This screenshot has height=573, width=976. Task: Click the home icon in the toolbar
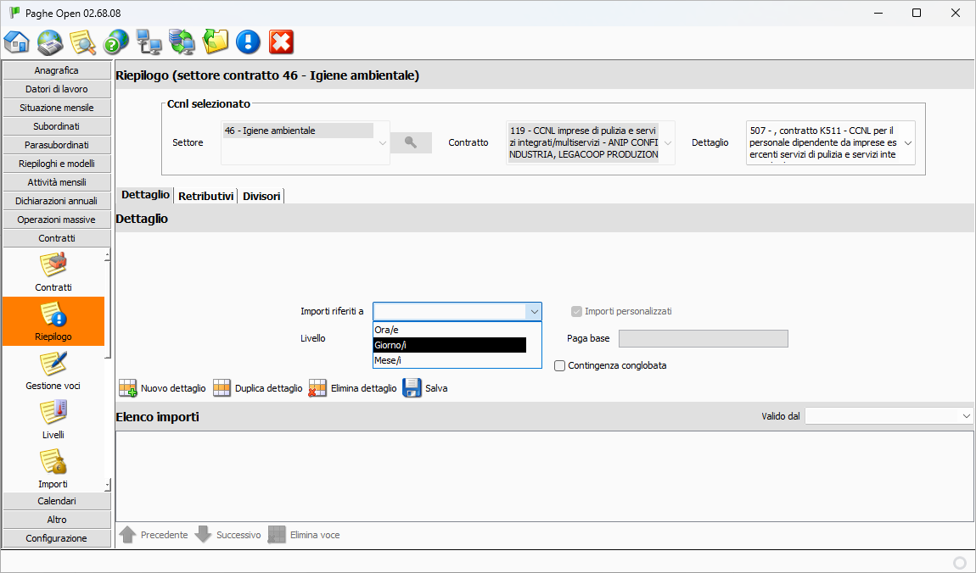[x=17, y=42]
